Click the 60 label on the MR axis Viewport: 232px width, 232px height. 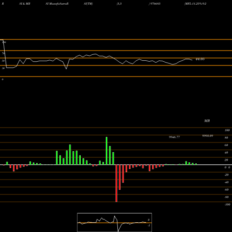tap(226, 145)
